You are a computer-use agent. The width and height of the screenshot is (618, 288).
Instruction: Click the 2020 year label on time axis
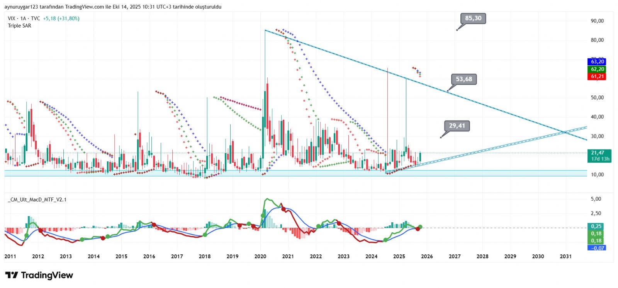coord(260,256)
